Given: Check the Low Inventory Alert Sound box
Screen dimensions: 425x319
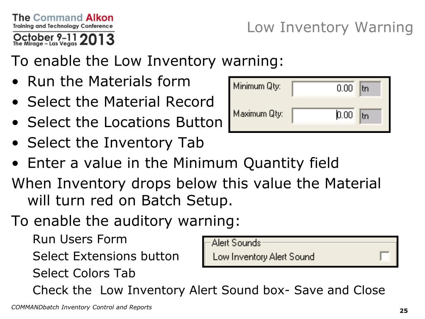Looking at the screenshot, I should (385, 256).
